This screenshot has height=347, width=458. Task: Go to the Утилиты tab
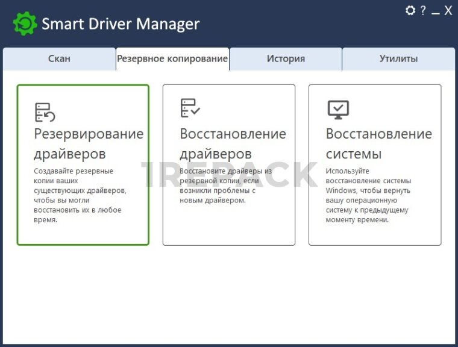coord(398,59)
